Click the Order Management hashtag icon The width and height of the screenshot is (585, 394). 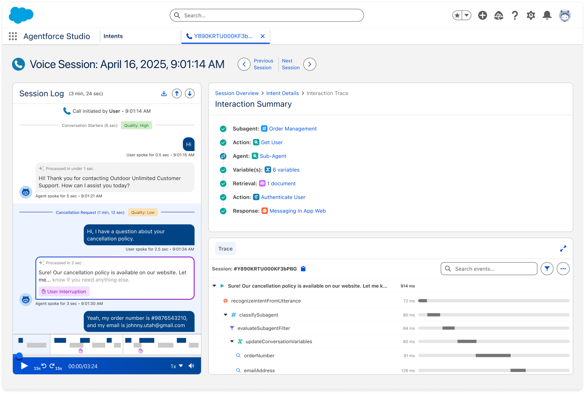pyautogui.click(x=264, y=129)
